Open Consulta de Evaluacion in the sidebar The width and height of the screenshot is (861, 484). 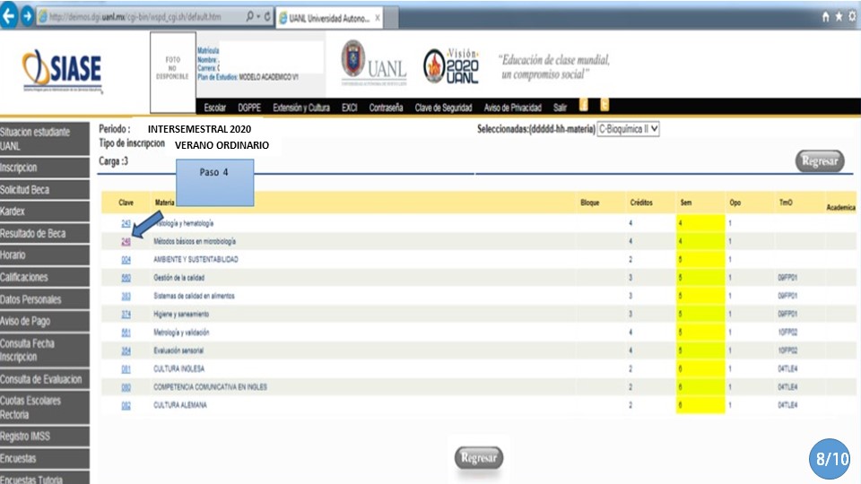coord(45,379)
